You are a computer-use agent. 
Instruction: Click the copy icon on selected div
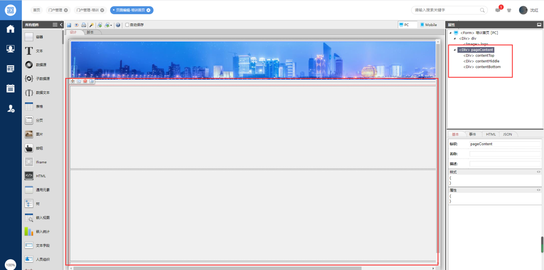tap(79, 81)
